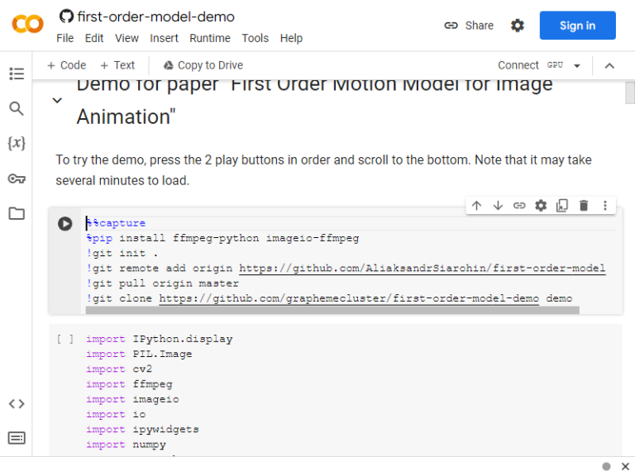
Task: Click the %%capture line in code
Action: (116, 223)
